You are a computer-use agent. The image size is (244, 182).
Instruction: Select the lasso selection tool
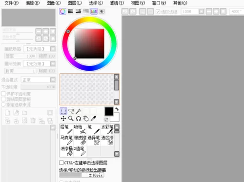71,111
